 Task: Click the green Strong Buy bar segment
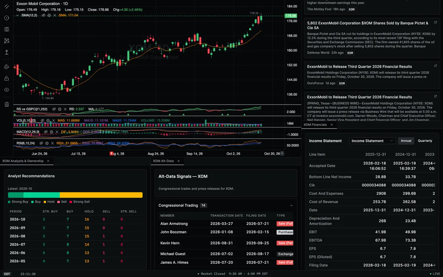16,195
